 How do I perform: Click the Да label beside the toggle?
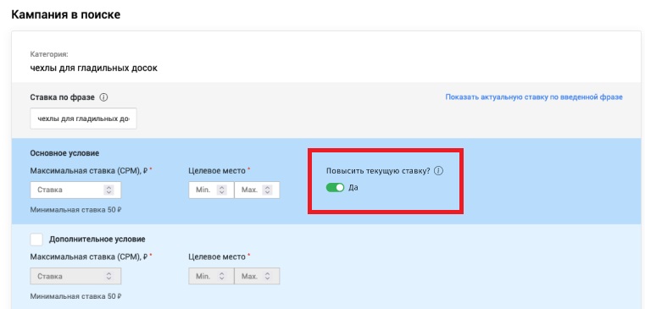point(353,188)
